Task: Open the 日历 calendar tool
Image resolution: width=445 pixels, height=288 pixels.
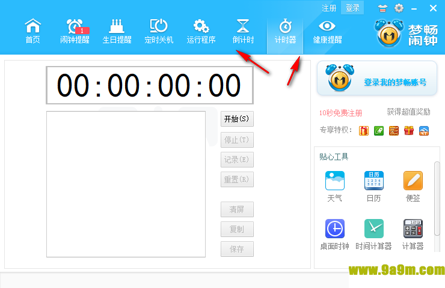Action: click(x=374, y=186)
